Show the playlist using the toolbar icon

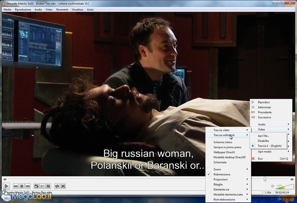point(42,186)
